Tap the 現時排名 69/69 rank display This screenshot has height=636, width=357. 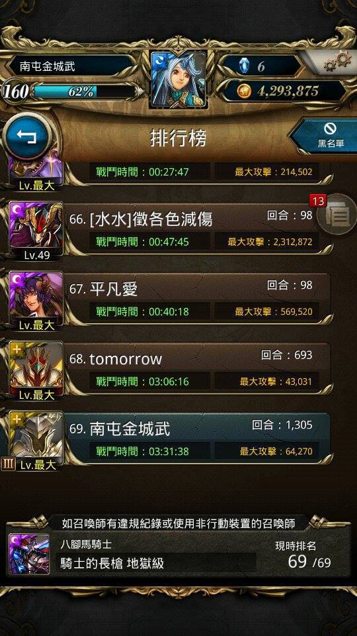pyautogui.click(x=303, y=555)
